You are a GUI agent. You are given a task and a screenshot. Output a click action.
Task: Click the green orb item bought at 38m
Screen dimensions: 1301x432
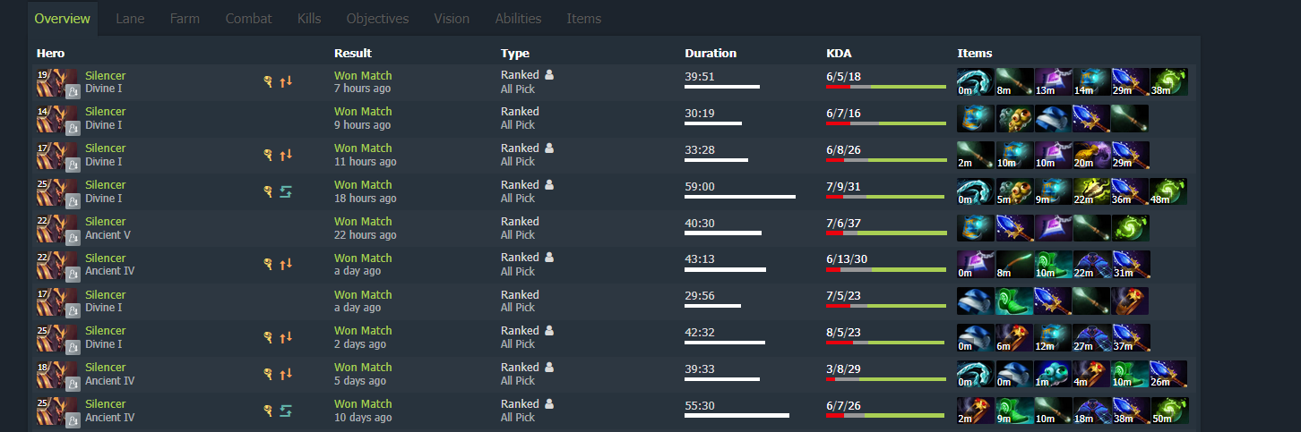click(1168, 81)
